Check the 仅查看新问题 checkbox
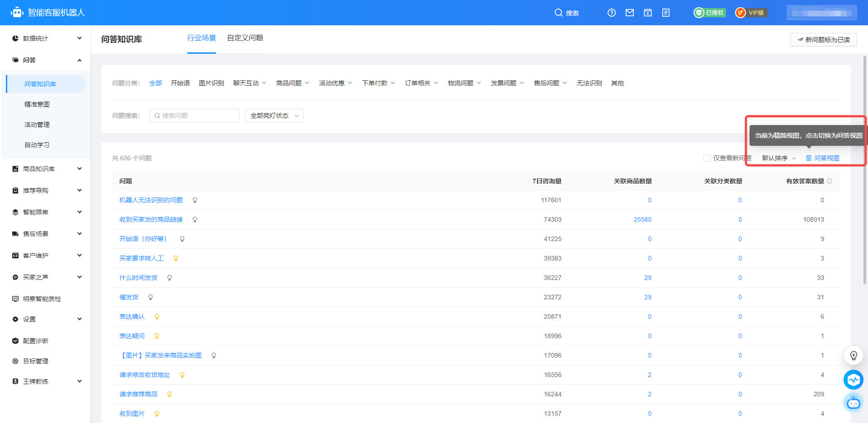Viewport: 868px width, 423px height. coord(707,158)
